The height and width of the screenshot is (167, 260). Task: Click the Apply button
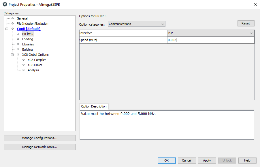pos(207,160)
